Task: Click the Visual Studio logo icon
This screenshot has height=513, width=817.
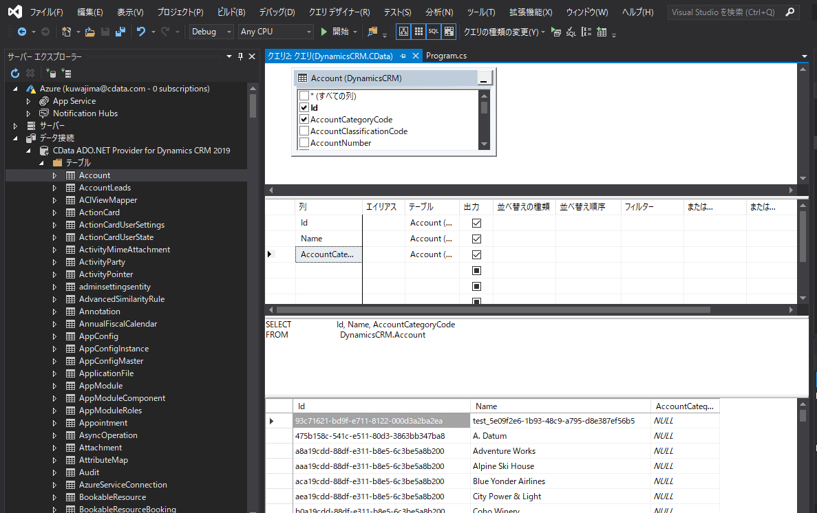Action: click(15, 12)
